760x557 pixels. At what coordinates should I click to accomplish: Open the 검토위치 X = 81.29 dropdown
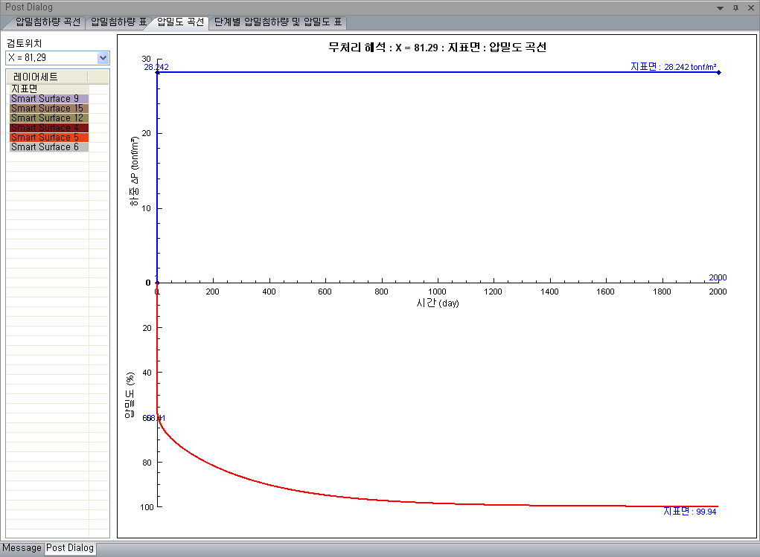coord(103,58)
